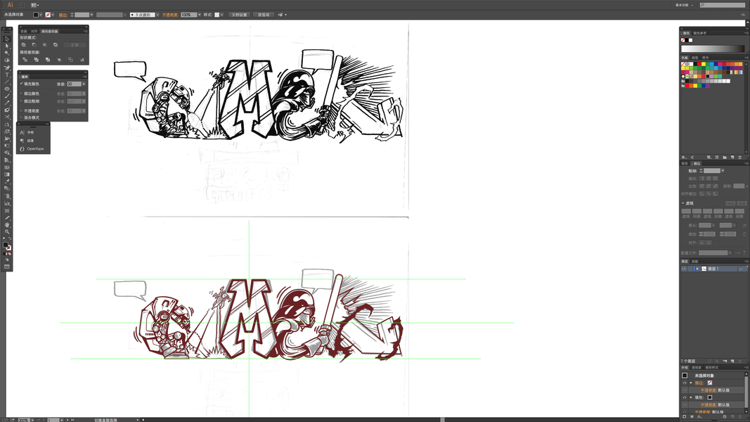Expand Layer 1 (图层 1) disclosure triangle
750x422 pixels.
pyautogui.click(x=697, y=269)
